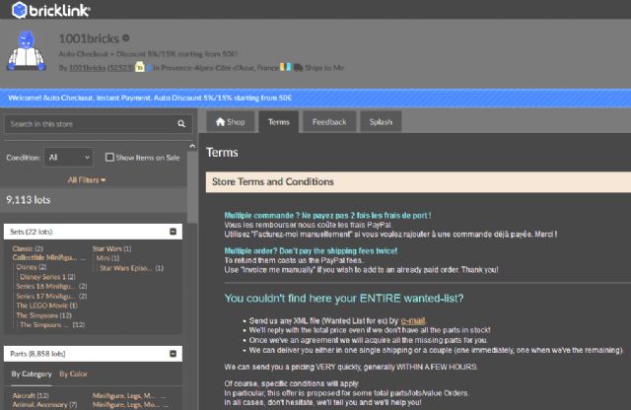Open the e-mail link in terms
This screenshot has width=631, height=410.
click(413, 321)
